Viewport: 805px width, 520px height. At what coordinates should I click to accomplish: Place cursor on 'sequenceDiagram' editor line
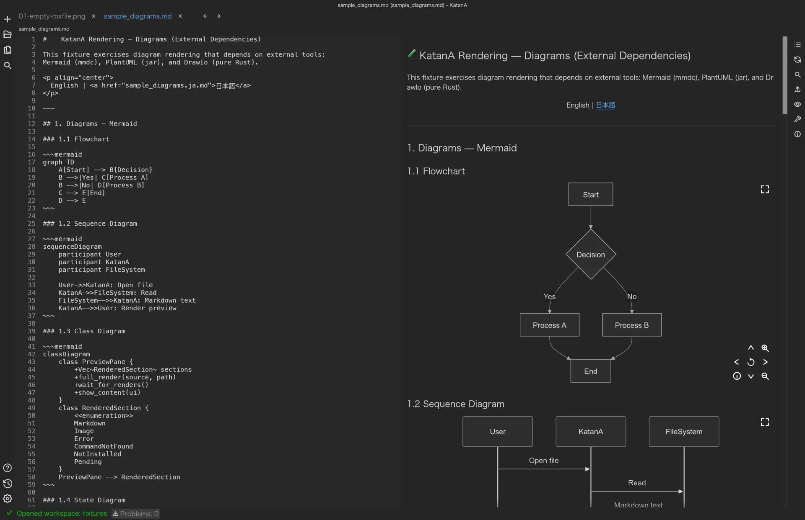point(72,247)
